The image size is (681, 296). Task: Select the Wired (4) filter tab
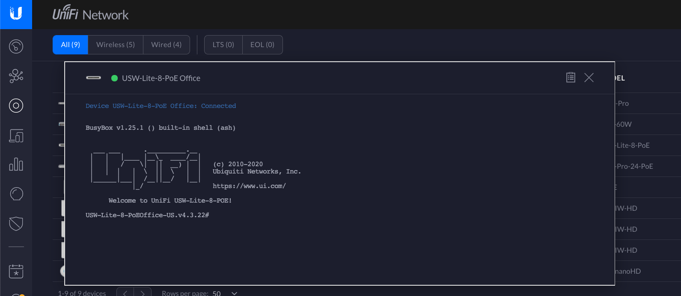pos(166,45)
